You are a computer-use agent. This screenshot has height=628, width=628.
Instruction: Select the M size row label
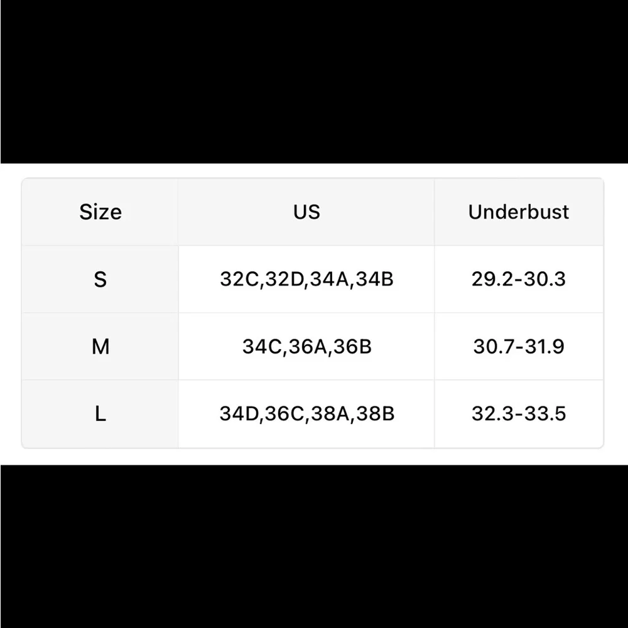(x=100, y=347)
